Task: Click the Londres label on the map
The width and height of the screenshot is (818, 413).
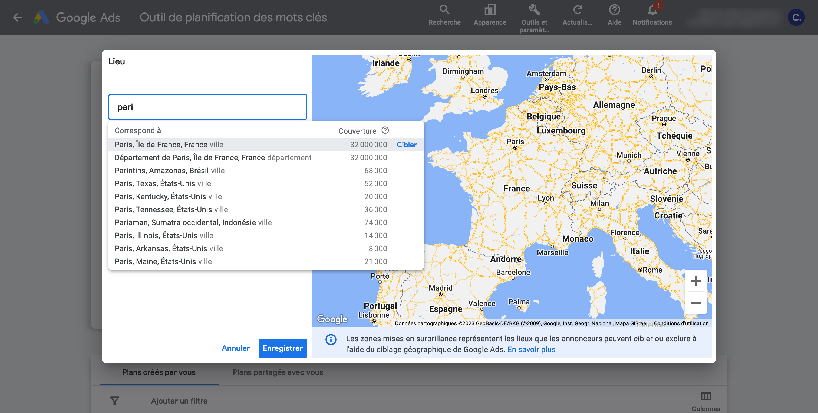Action: point(484,91)
